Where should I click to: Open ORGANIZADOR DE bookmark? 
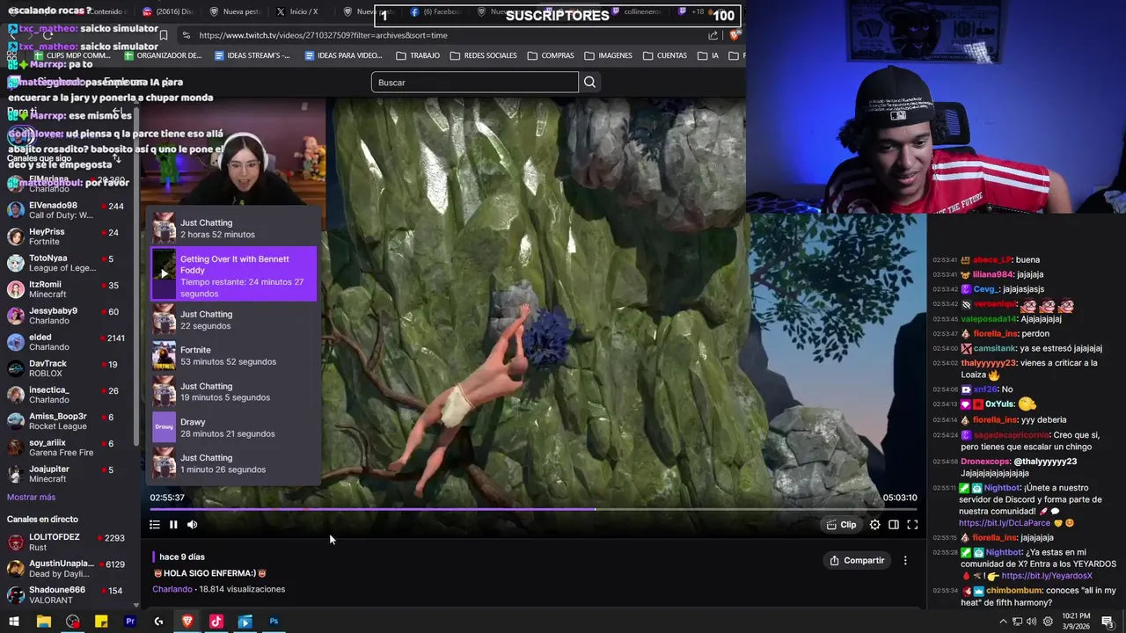click(163, 55)
